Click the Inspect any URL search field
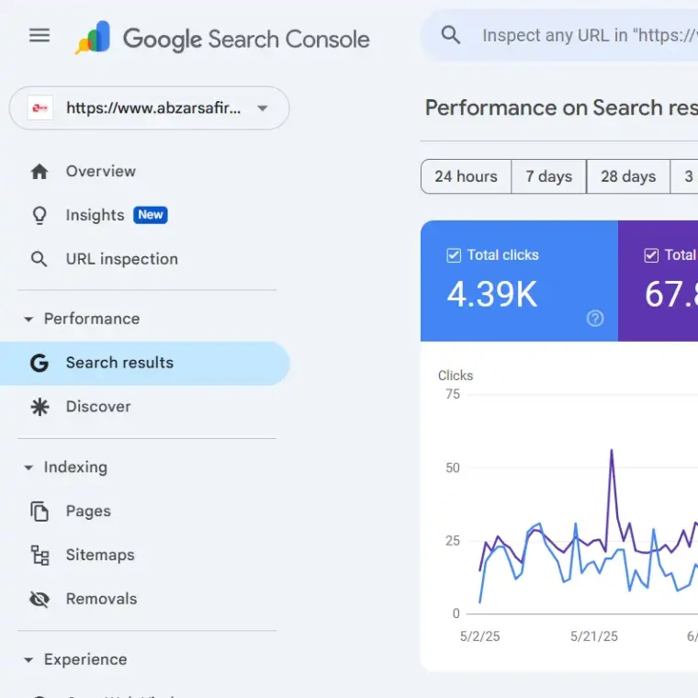Viewport: 698px width, 698px height. tap(588, 36)
